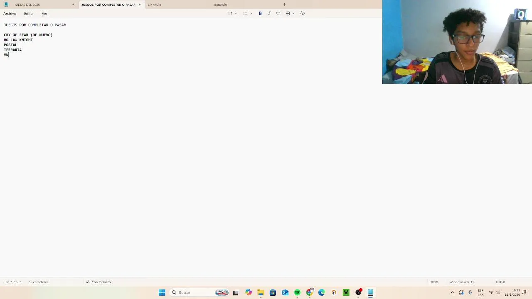
Task: Click the Notepad app icon in title bar
Action: (6, 5)
